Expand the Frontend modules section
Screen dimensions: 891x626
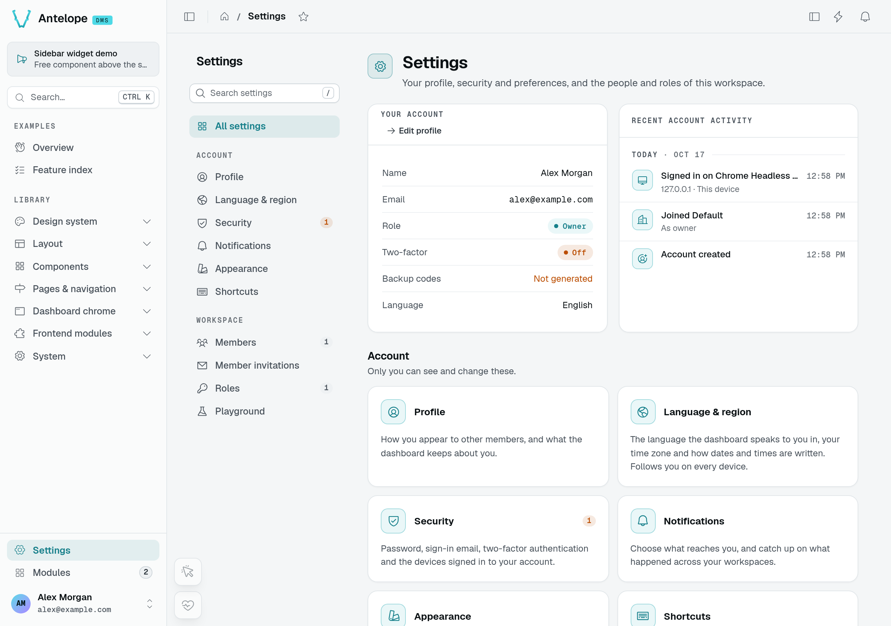pos(83,334)
